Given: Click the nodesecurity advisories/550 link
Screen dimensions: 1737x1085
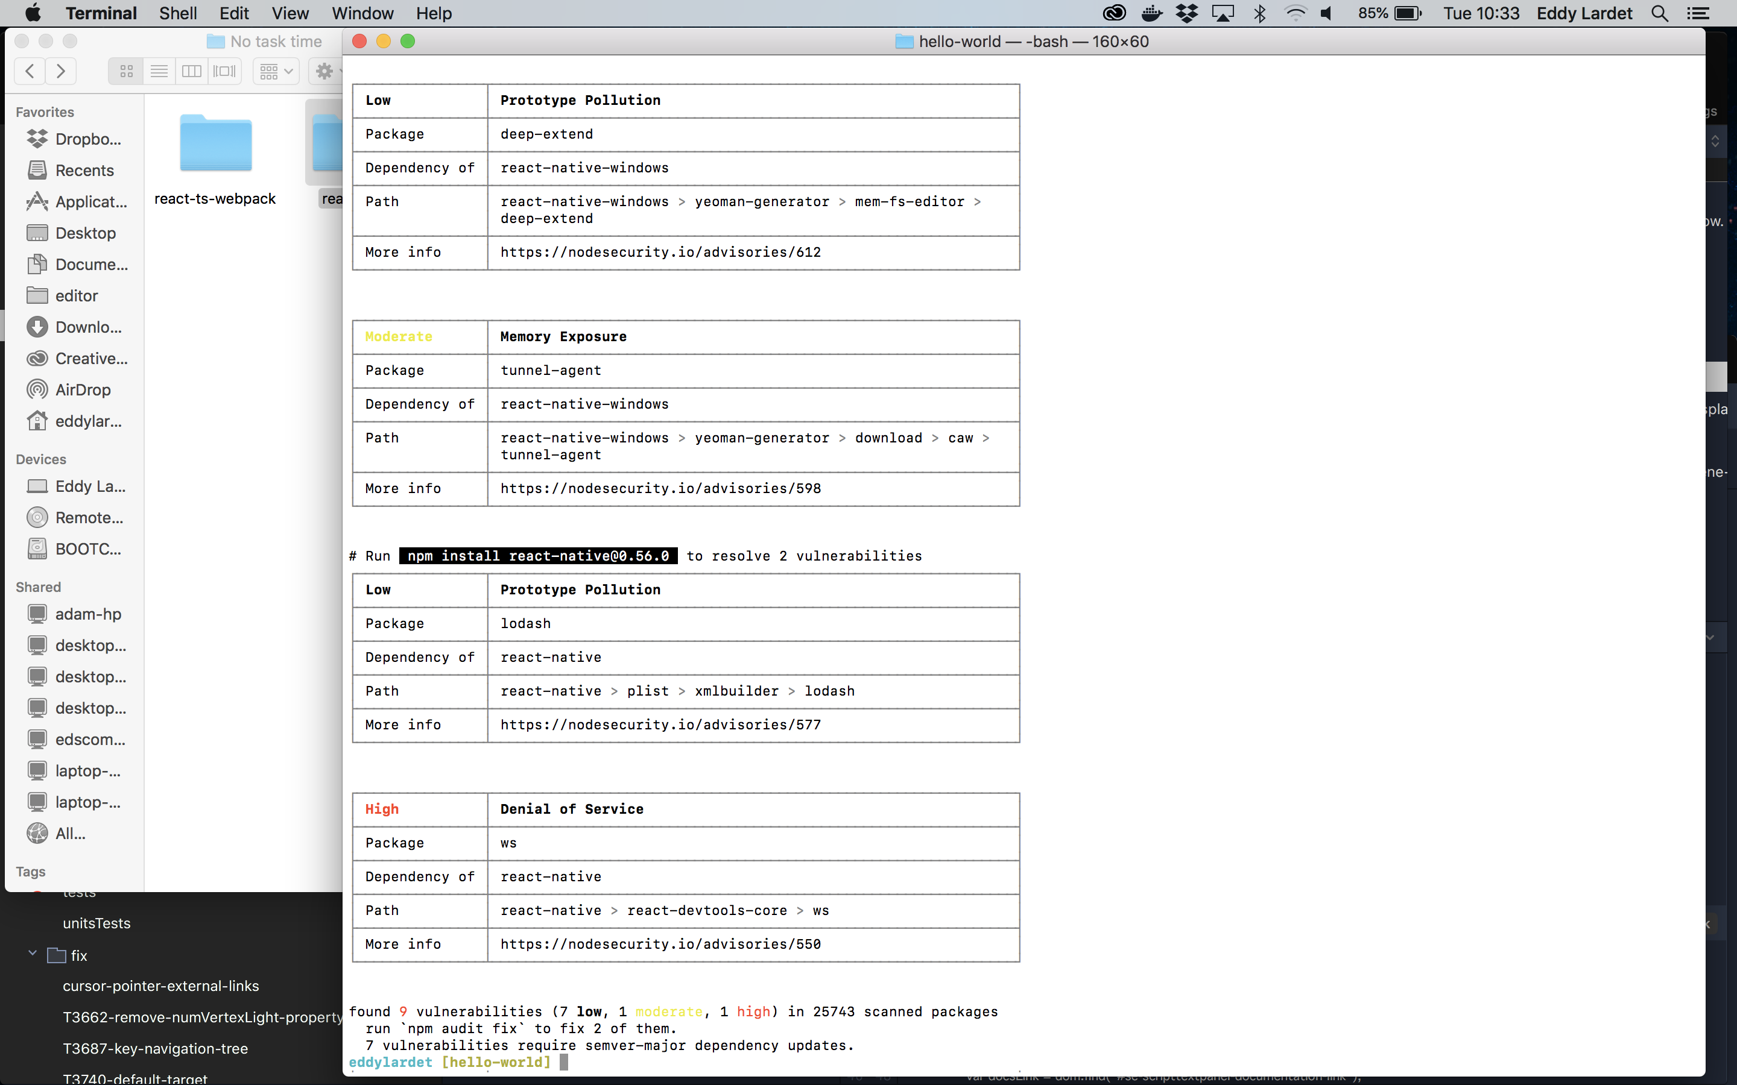Looking at the screenshot, I should tap(660, 945).
